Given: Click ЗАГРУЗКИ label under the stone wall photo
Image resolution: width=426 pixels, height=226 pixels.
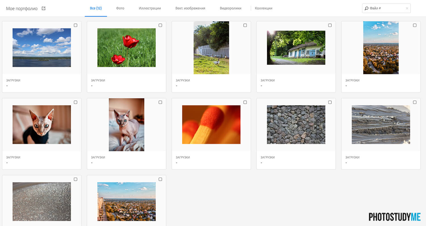Looking at the screenshot, I should 268,157.
